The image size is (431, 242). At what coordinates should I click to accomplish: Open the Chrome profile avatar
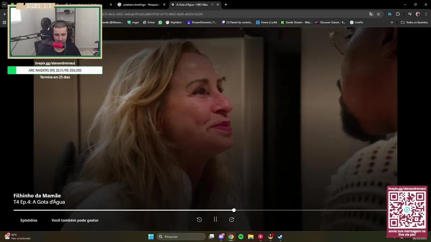(418, 14)
